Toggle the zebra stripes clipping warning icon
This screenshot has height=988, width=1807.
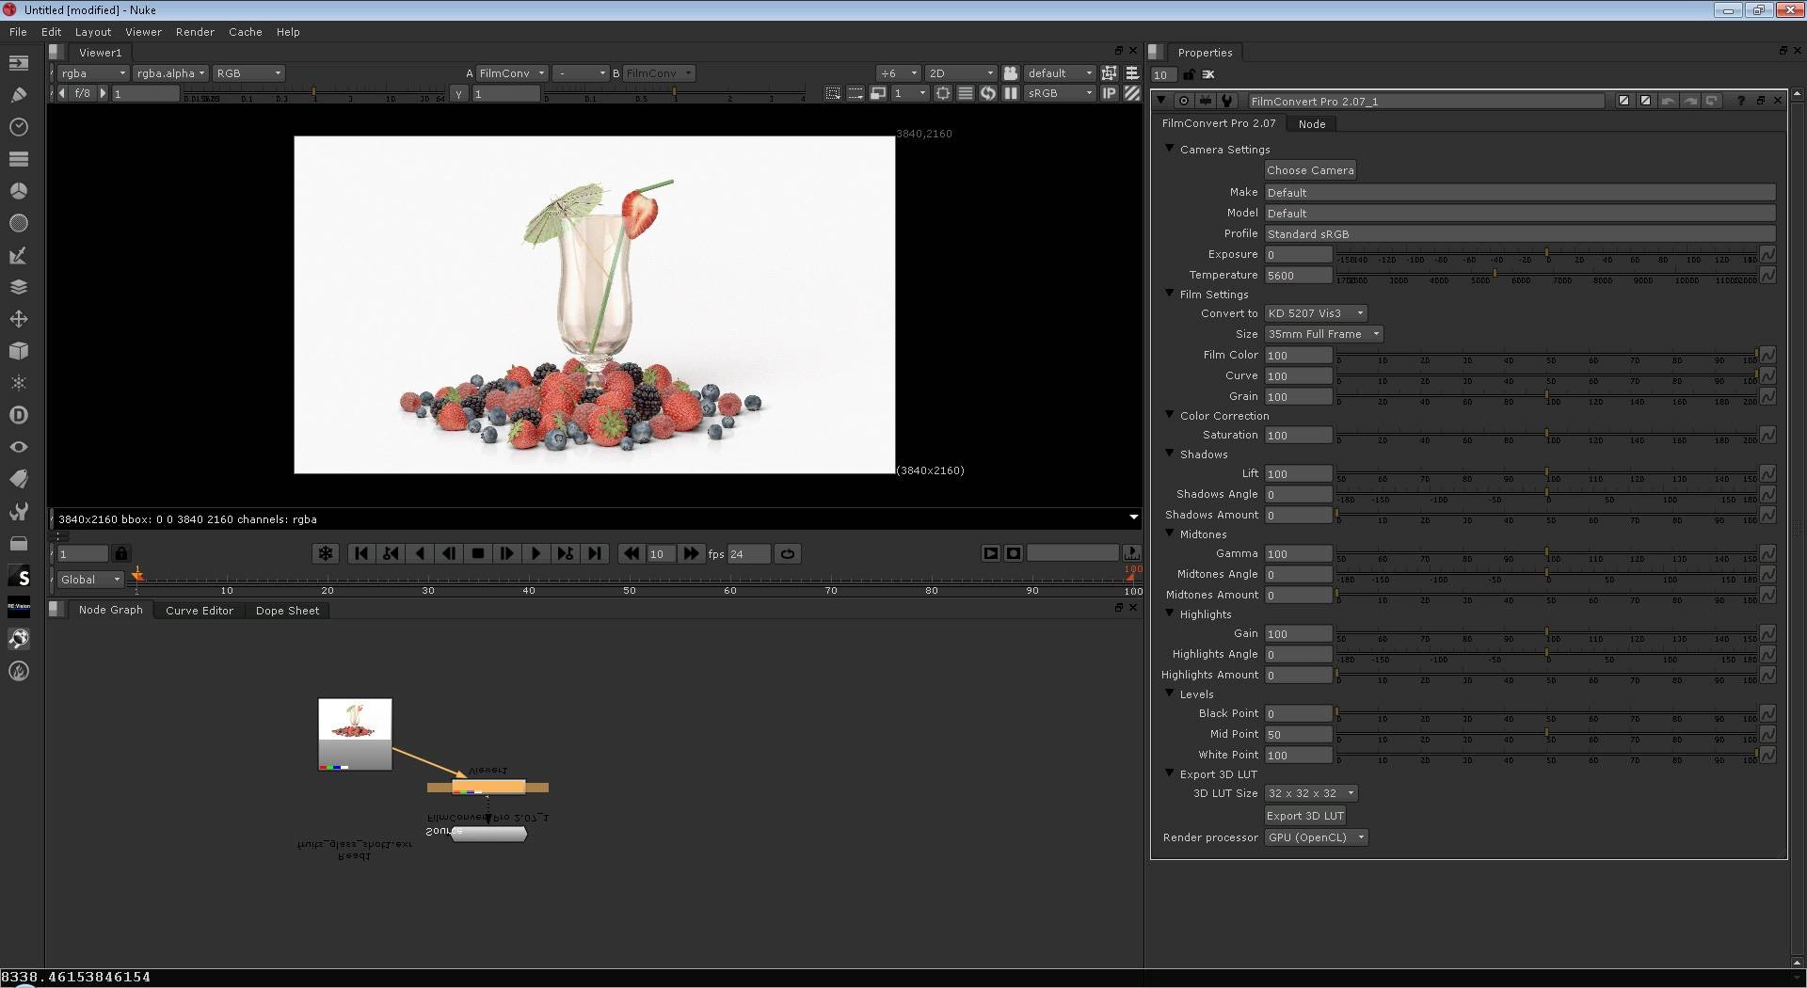pos(1131,93)
